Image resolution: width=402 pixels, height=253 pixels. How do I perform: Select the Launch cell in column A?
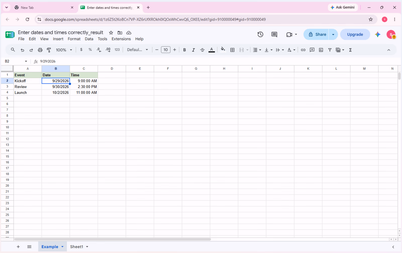click(28, 92)
